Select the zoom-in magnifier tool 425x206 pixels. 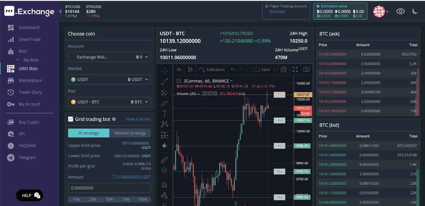click(164, 170)
